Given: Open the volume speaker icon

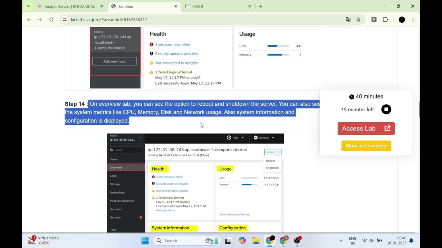Looking at the screenshot, I should [x=372, y=241].
